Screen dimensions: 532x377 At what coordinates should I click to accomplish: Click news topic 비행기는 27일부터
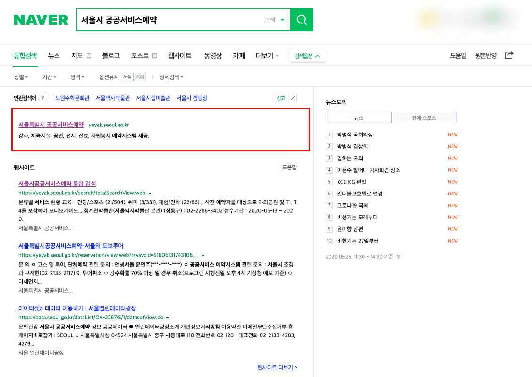pos(358,241)
